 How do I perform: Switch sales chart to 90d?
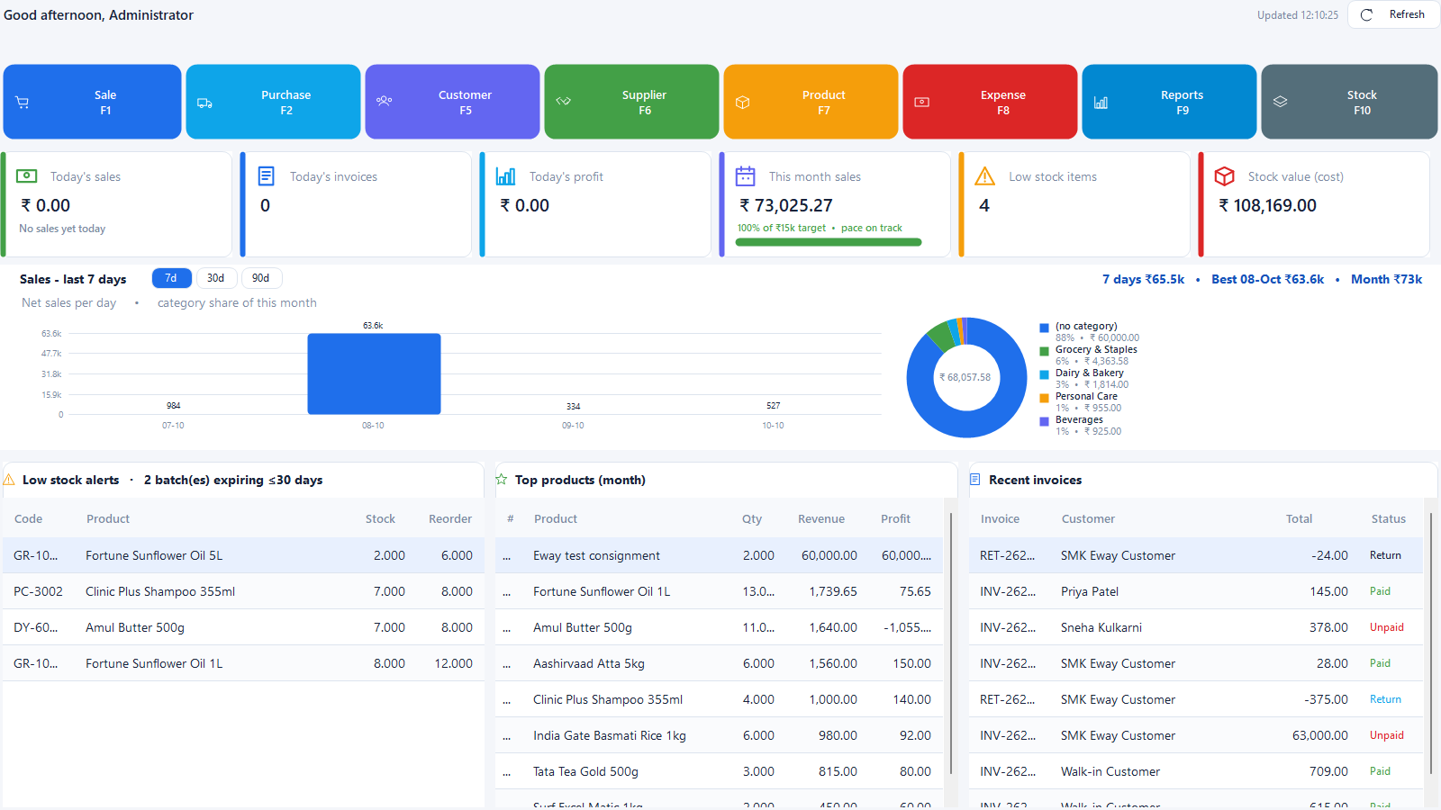tap(261, 278)
